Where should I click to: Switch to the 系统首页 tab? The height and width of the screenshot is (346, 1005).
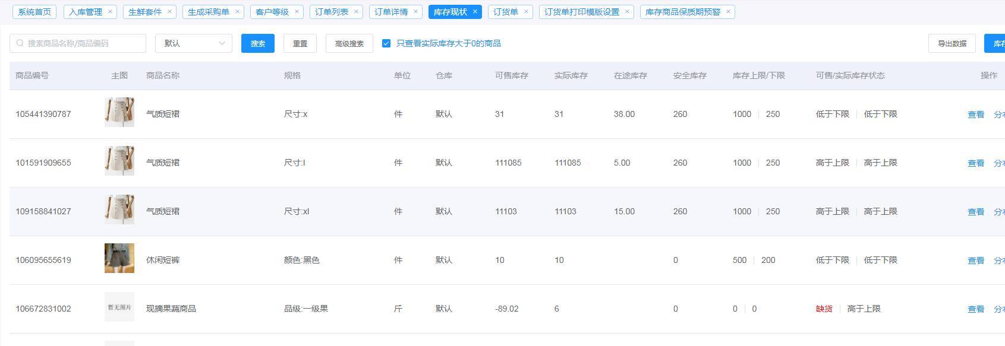tap(34, 12)
